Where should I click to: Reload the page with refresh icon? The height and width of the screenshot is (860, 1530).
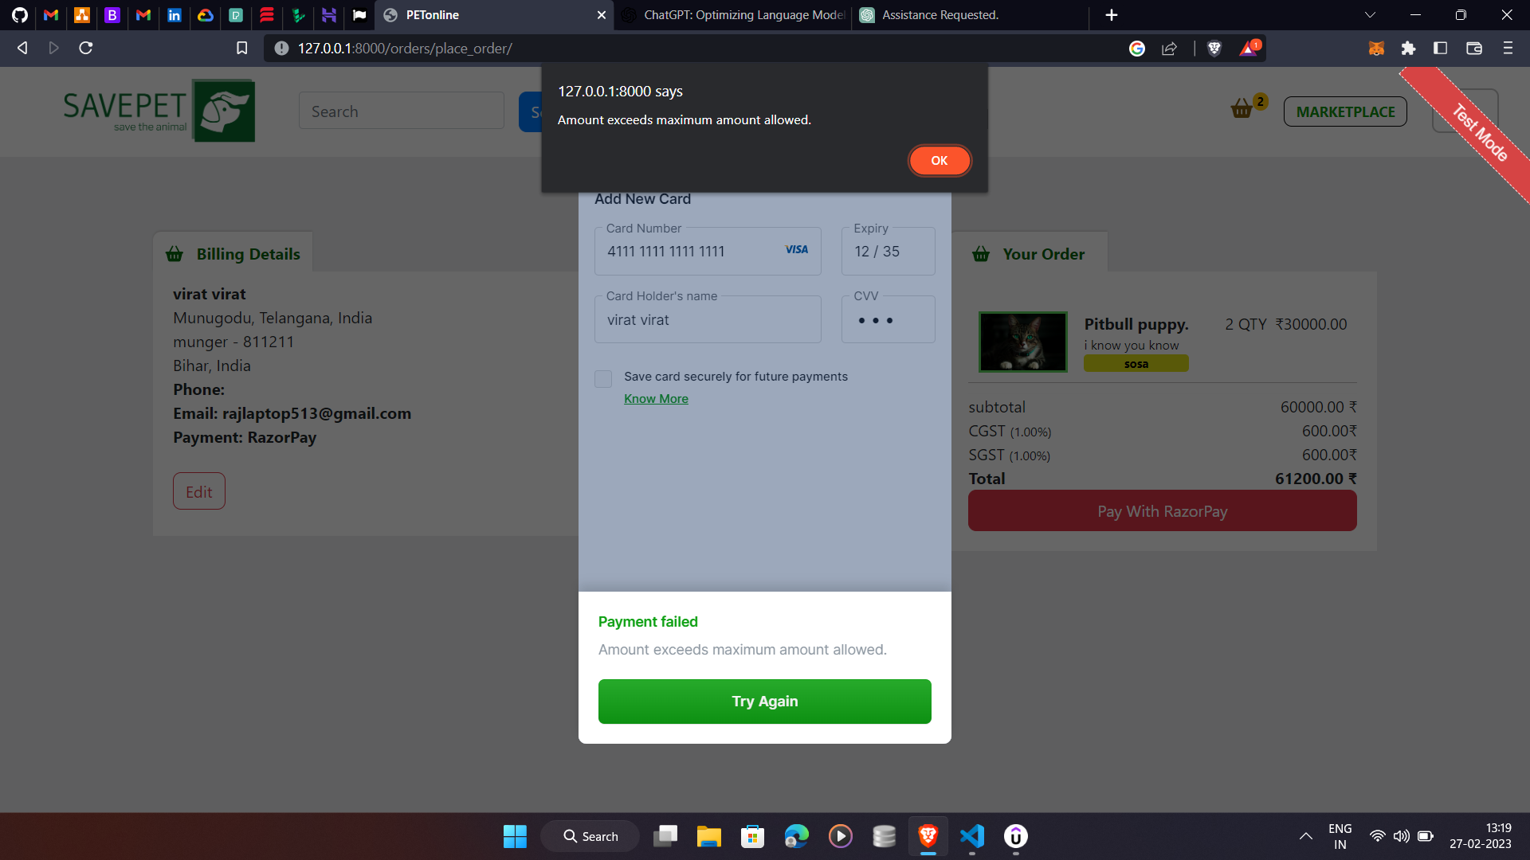pyautogui.click(x=86, y=49)
